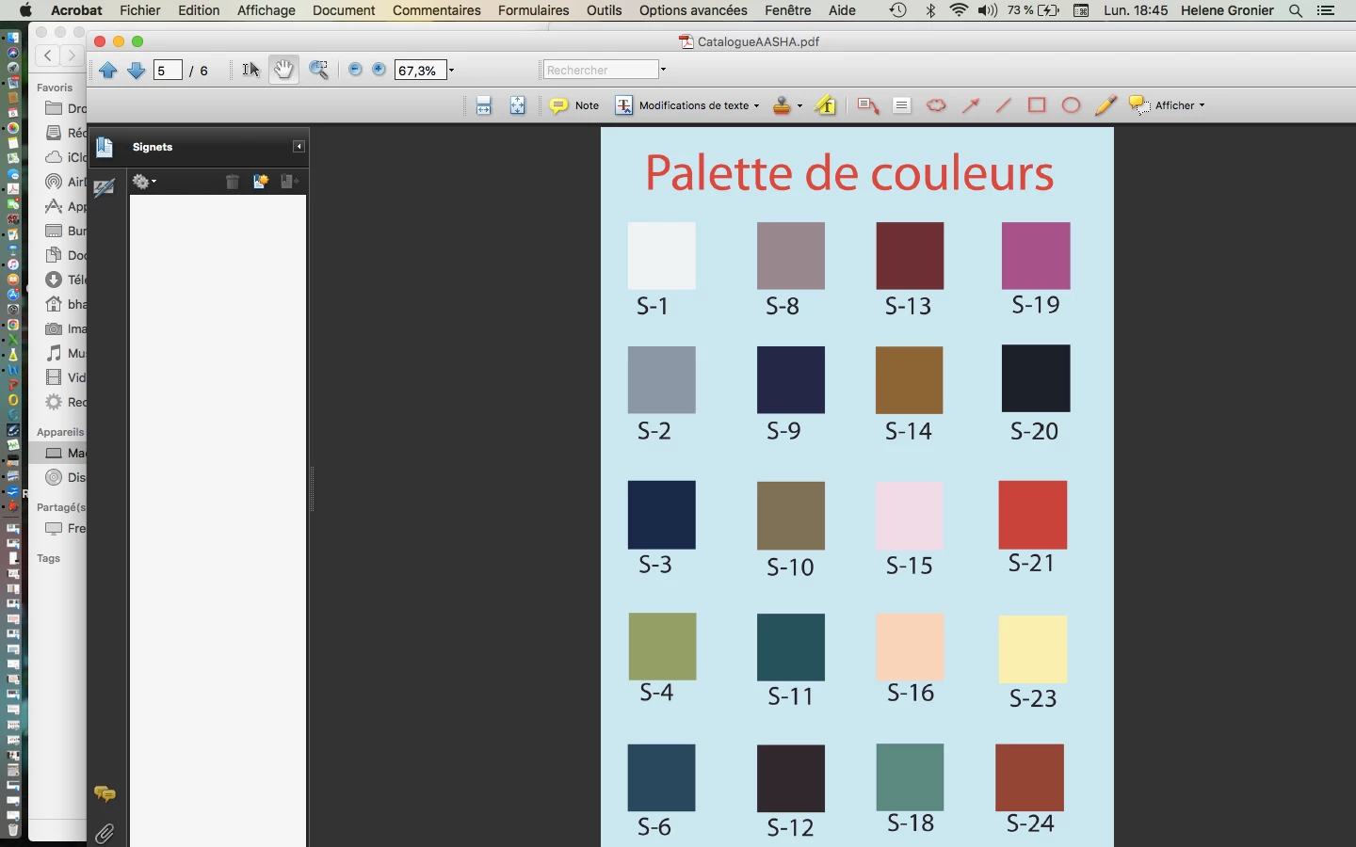Zoom in with the plus button
The image size is (1356, 847).
point(379,70)
